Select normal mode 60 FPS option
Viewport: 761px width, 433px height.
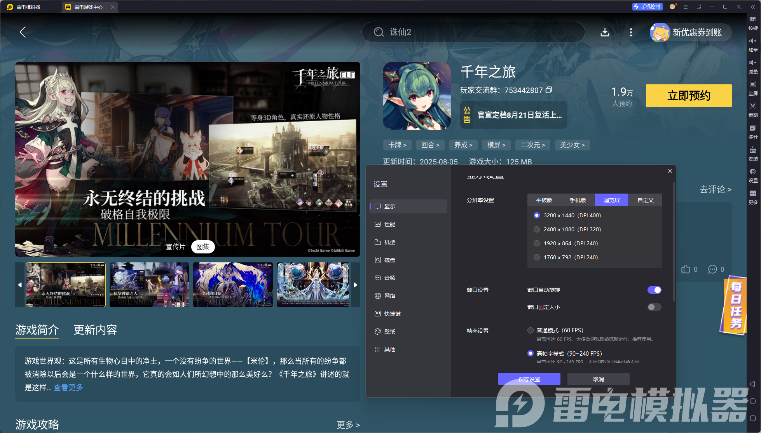[531, 330]
